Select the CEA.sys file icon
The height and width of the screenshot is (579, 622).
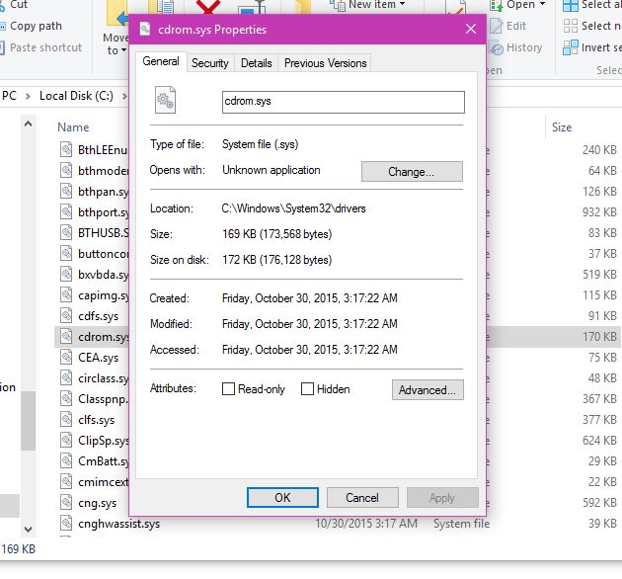(66, 357)
